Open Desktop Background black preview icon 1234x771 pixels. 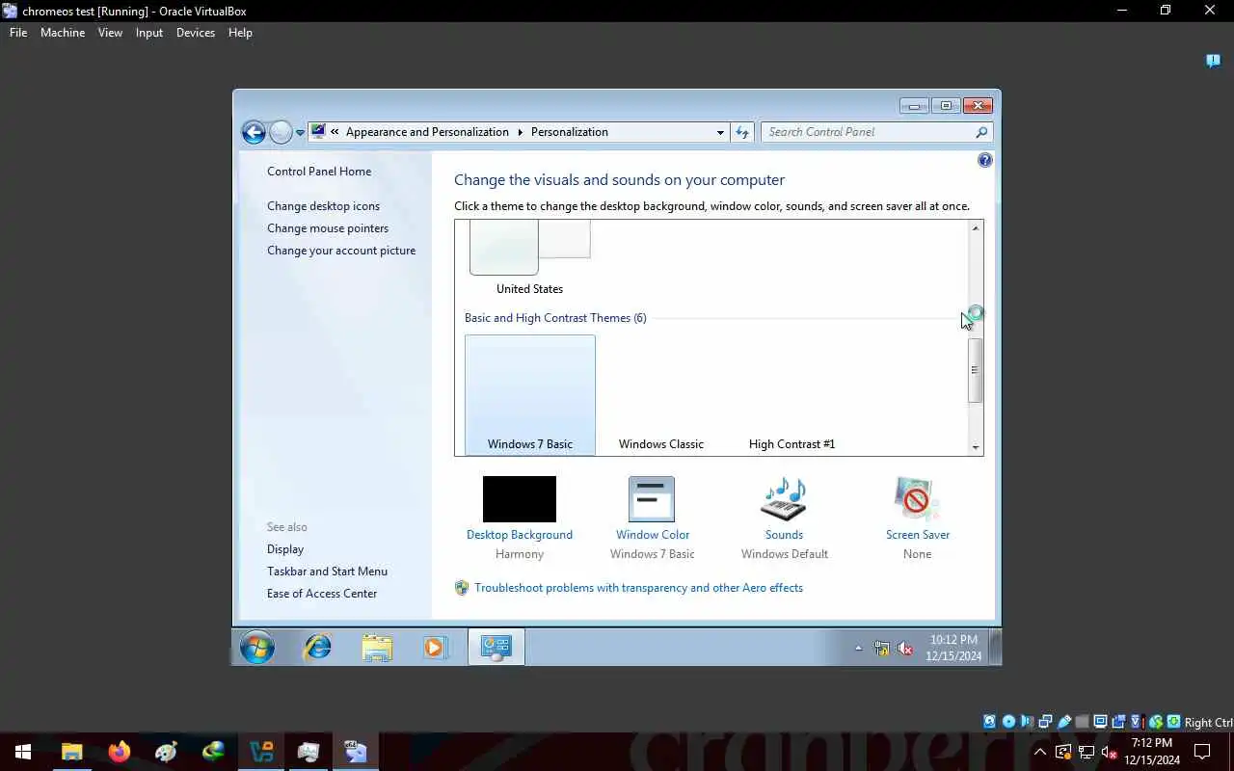pos(520,499)
